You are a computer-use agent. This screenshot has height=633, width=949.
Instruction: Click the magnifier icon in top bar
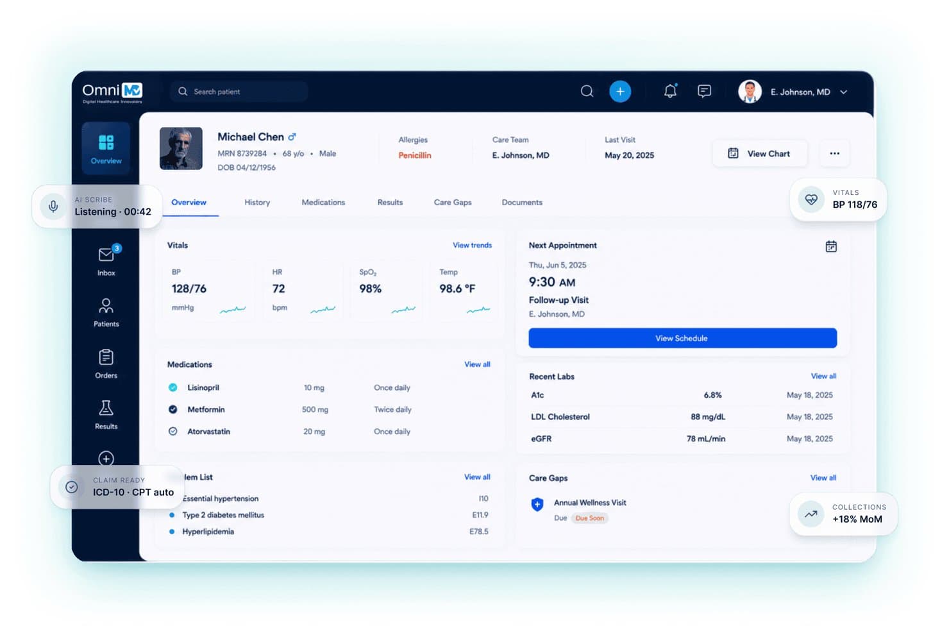587,92
